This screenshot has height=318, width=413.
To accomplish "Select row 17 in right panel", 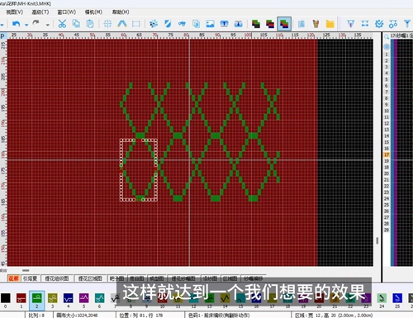I will (x=387, y=154).
